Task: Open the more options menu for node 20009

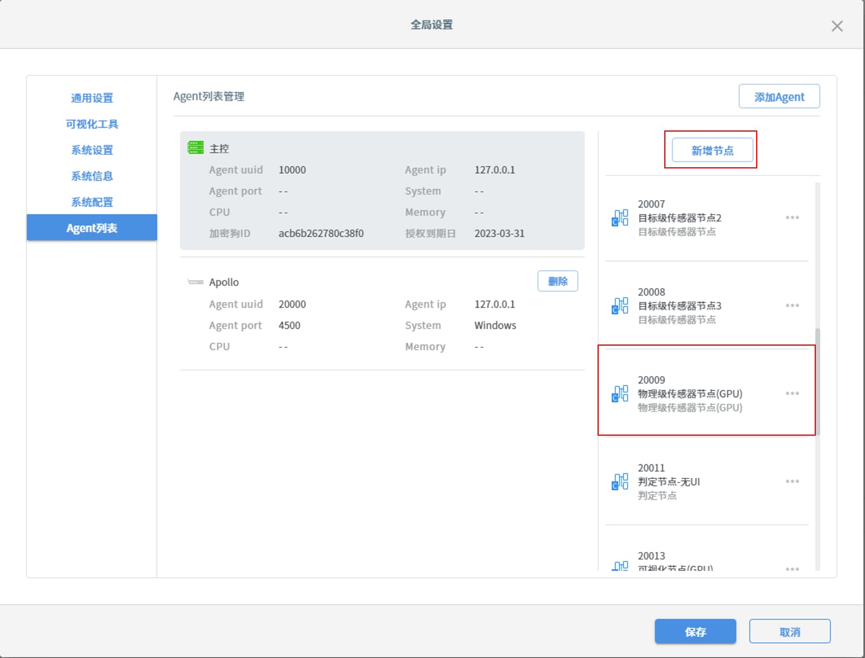Action: [792, 393]
